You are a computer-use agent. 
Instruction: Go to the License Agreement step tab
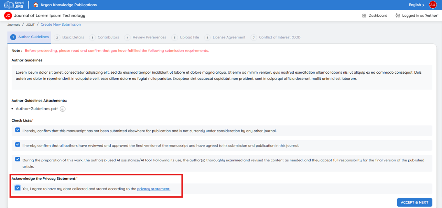click(x=225, y=37)
